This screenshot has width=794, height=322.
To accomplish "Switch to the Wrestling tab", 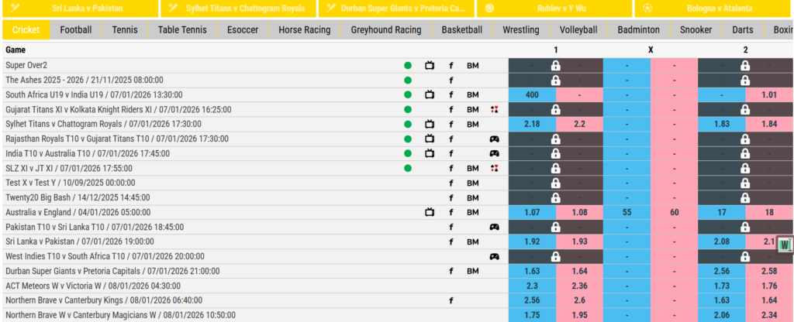I will (520, 30).
